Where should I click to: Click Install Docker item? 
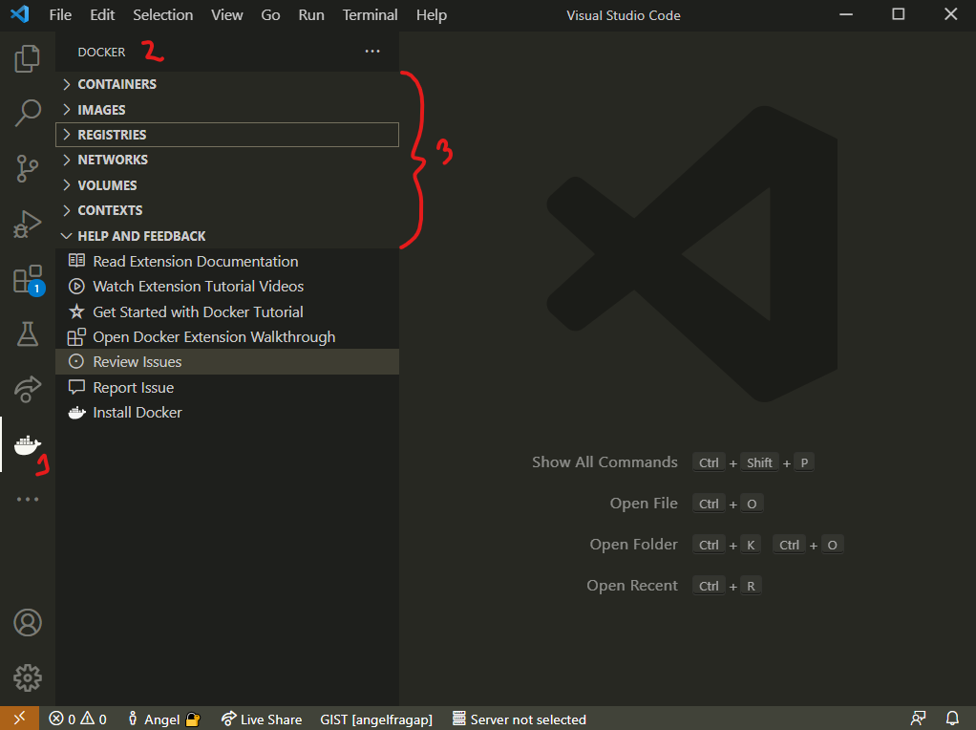pos(227,413)
